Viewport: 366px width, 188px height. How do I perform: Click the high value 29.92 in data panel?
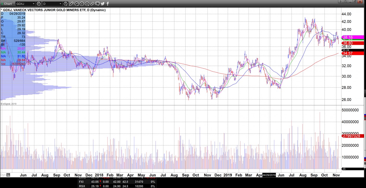point(21,25)
